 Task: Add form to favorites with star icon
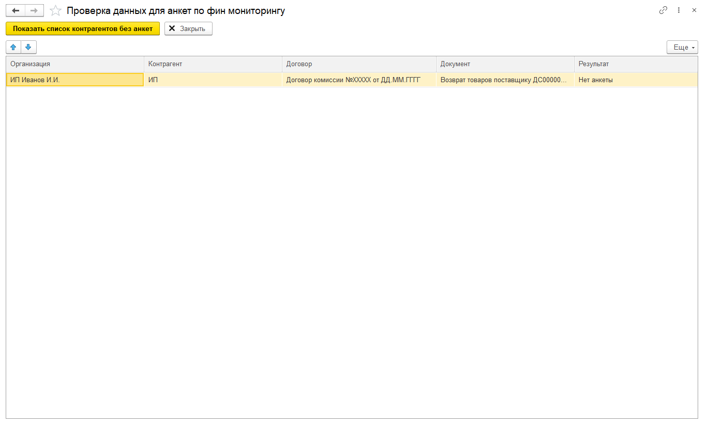point(55,10)
